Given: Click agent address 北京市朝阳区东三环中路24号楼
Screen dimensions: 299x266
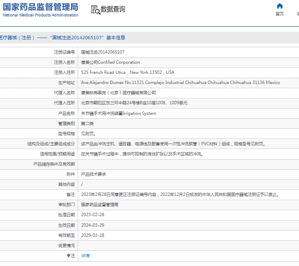Looking at the screenshot, I should pos(134,103).
